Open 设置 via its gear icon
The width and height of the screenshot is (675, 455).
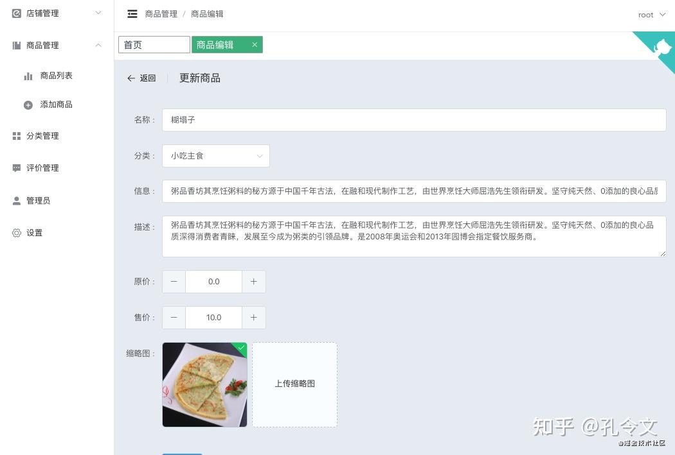coord(16,233)
